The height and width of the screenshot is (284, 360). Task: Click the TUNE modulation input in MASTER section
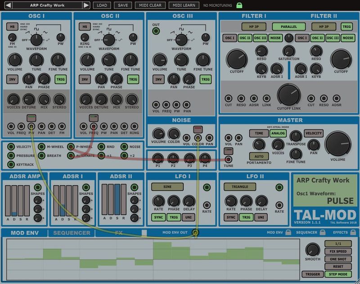coord(228,159)
